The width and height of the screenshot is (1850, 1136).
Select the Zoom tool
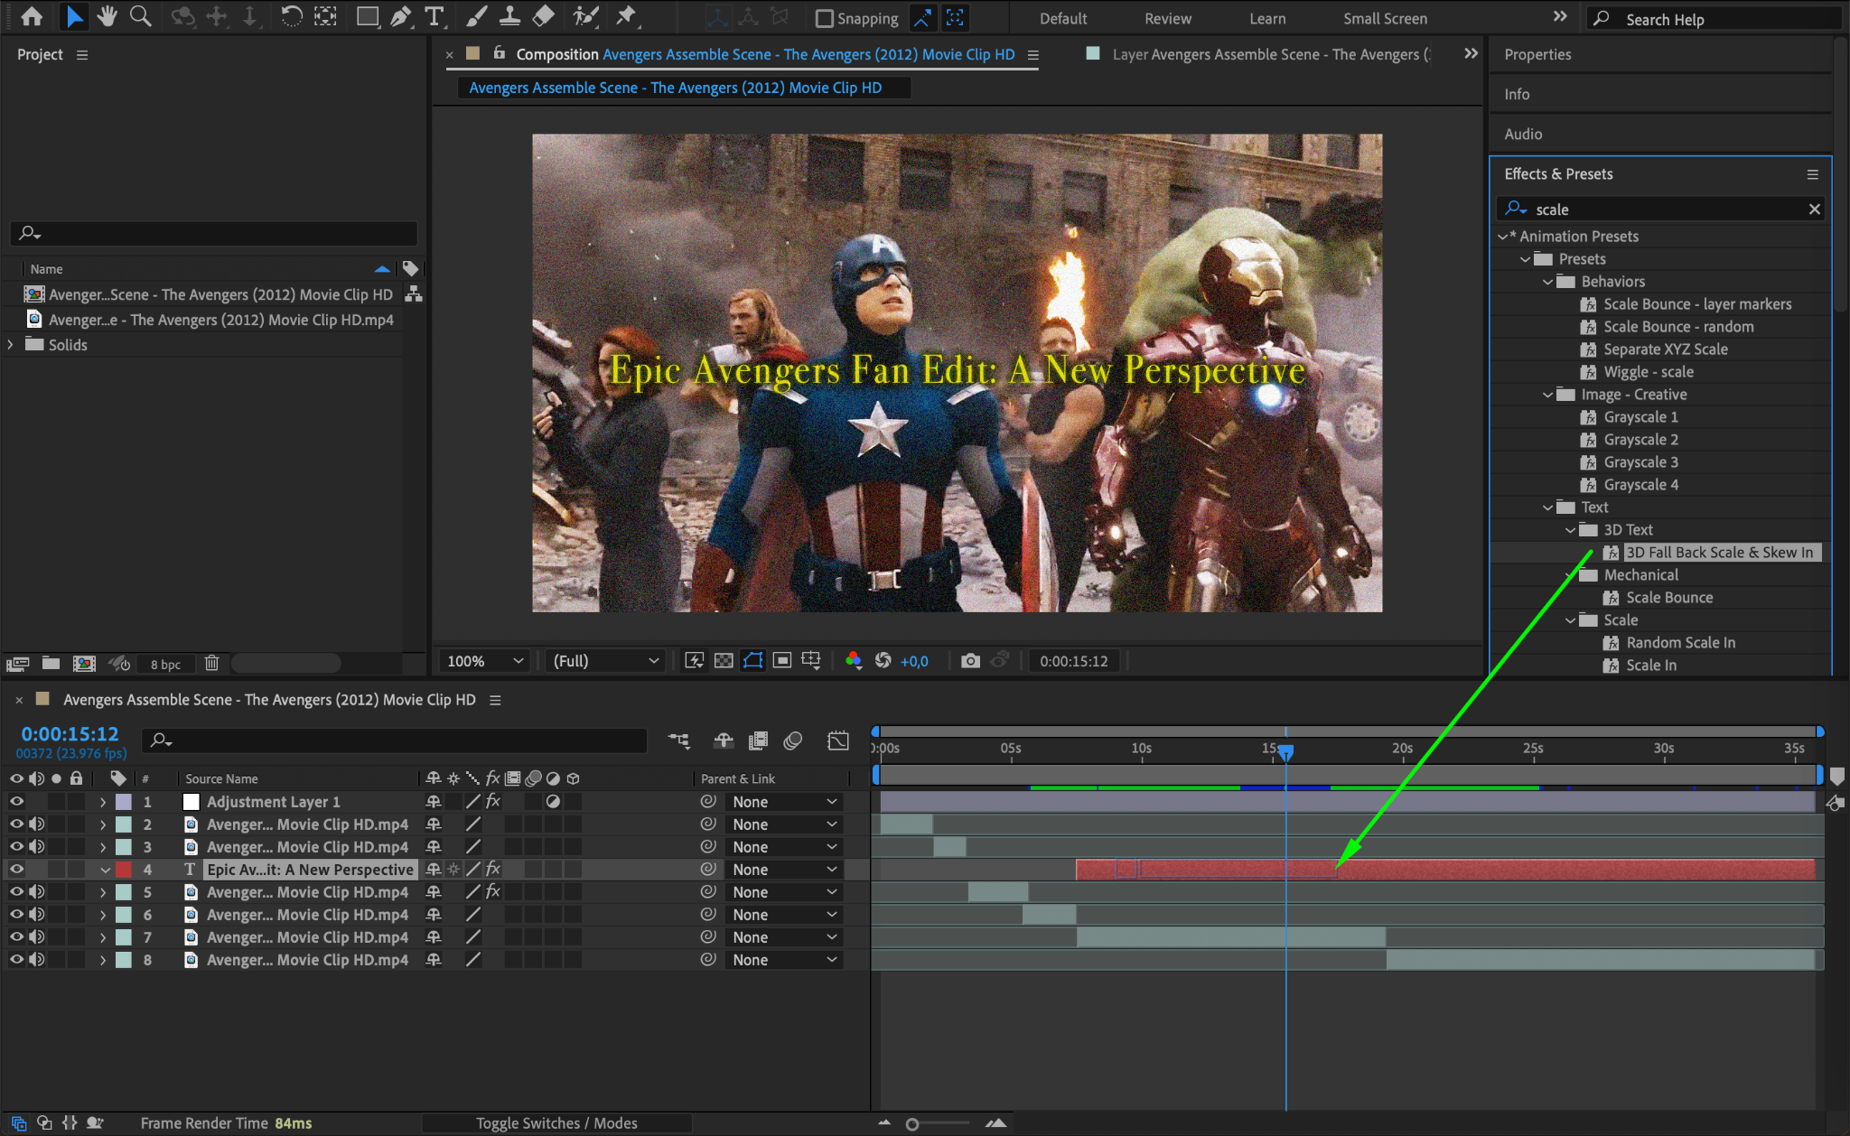[x=140, y=16]
